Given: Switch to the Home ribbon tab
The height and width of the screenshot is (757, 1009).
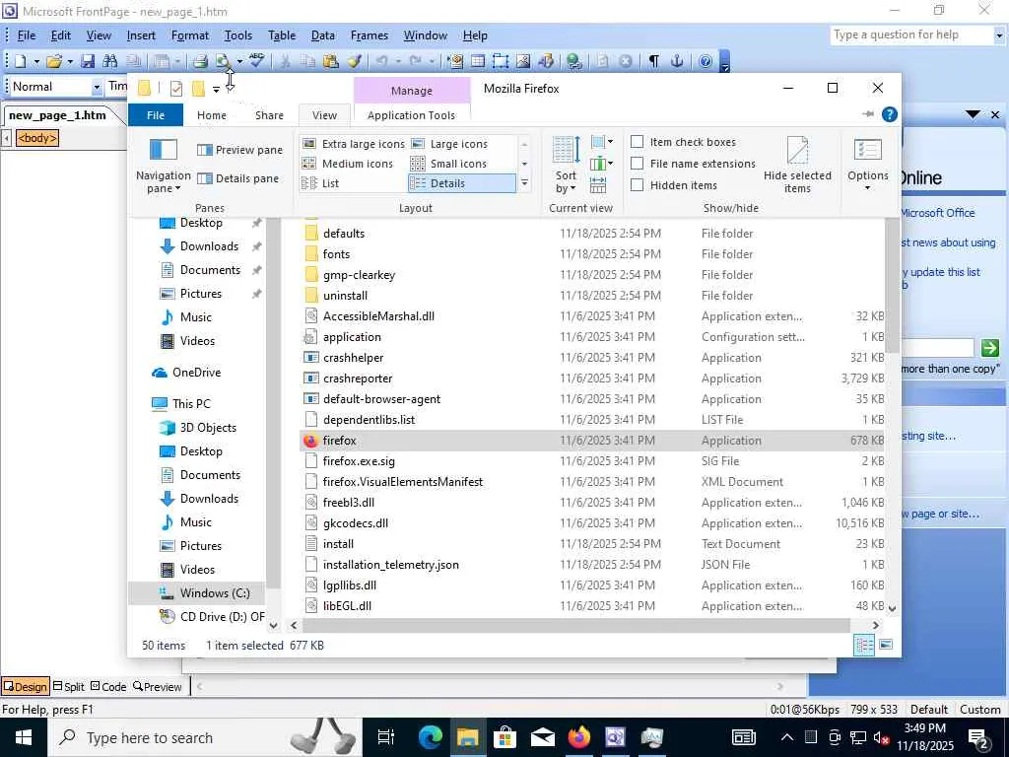Looking at the screenshot, I should 212,115.
